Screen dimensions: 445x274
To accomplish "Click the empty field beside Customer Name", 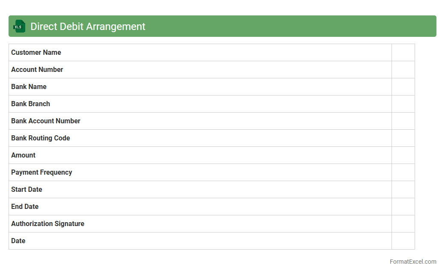I will coord(403,53).
